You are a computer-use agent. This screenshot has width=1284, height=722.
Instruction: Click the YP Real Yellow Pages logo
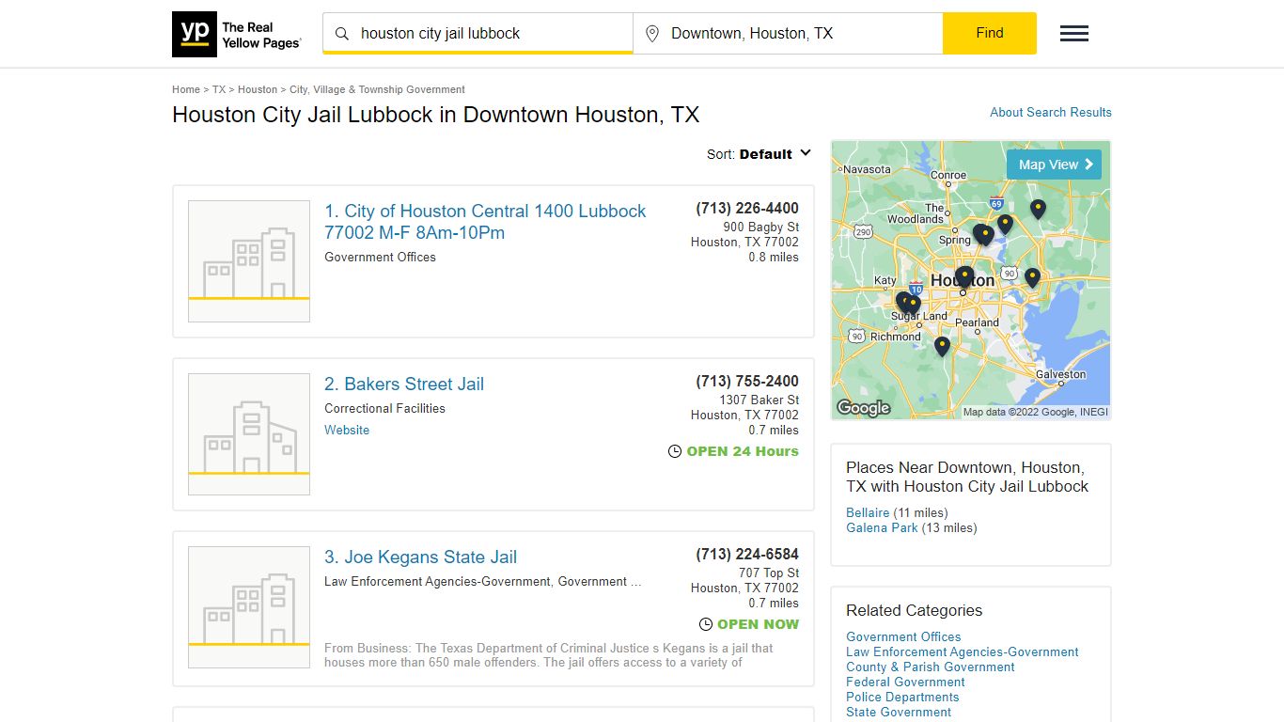tap(237, 34)
